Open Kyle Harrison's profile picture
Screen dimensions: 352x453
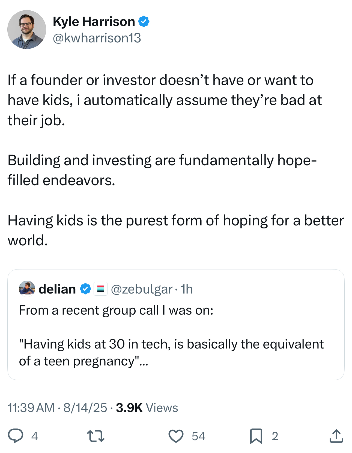(26, 30)
